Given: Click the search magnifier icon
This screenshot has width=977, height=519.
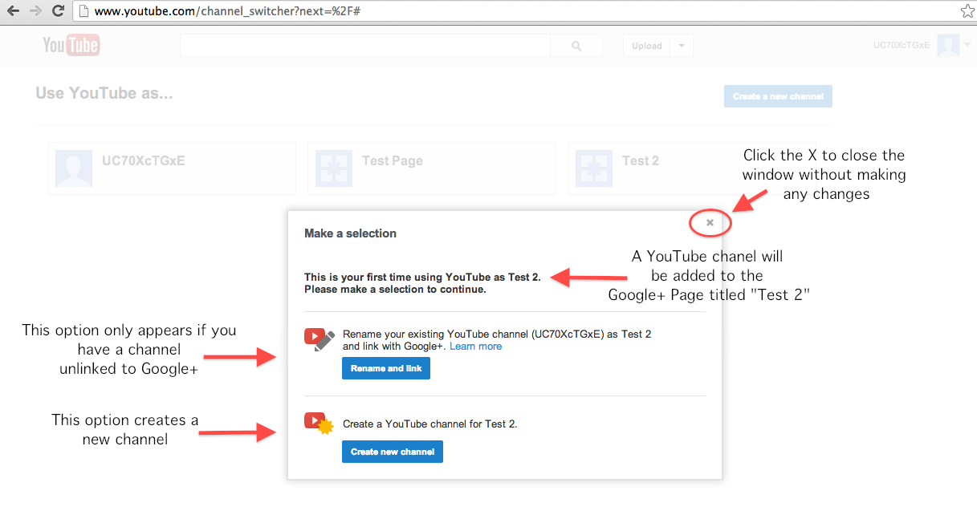Looking at the screenshot, I should 576,45.
